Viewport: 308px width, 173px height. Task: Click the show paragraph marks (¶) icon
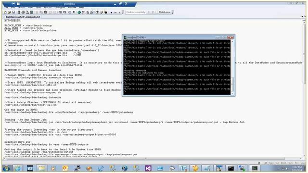coord(74,12)
